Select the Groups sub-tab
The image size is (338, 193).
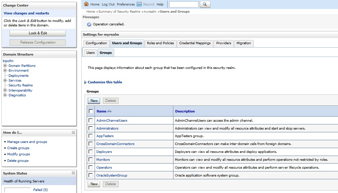(x=106, y=52)
